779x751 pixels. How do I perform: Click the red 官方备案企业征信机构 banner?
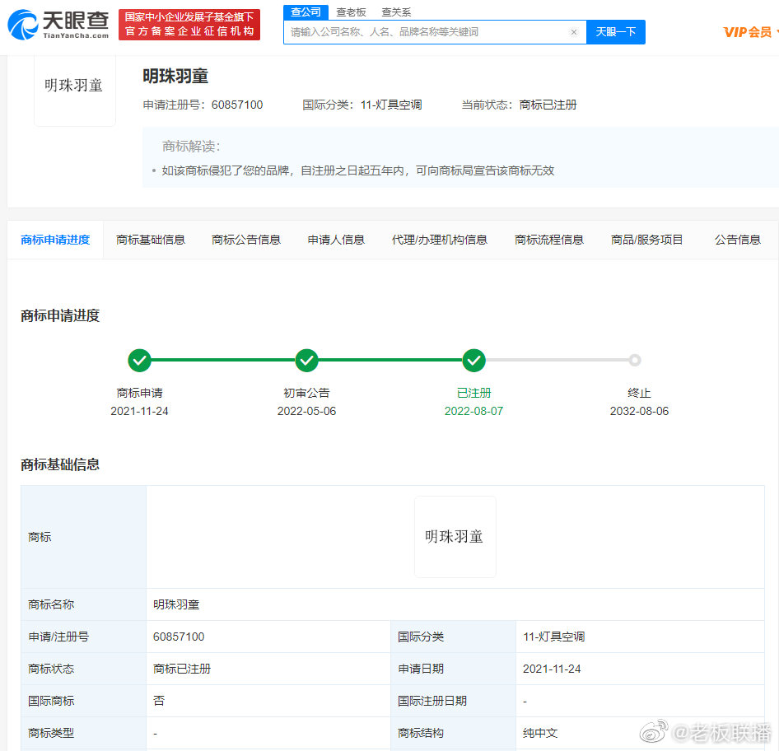tap(189, 25)
